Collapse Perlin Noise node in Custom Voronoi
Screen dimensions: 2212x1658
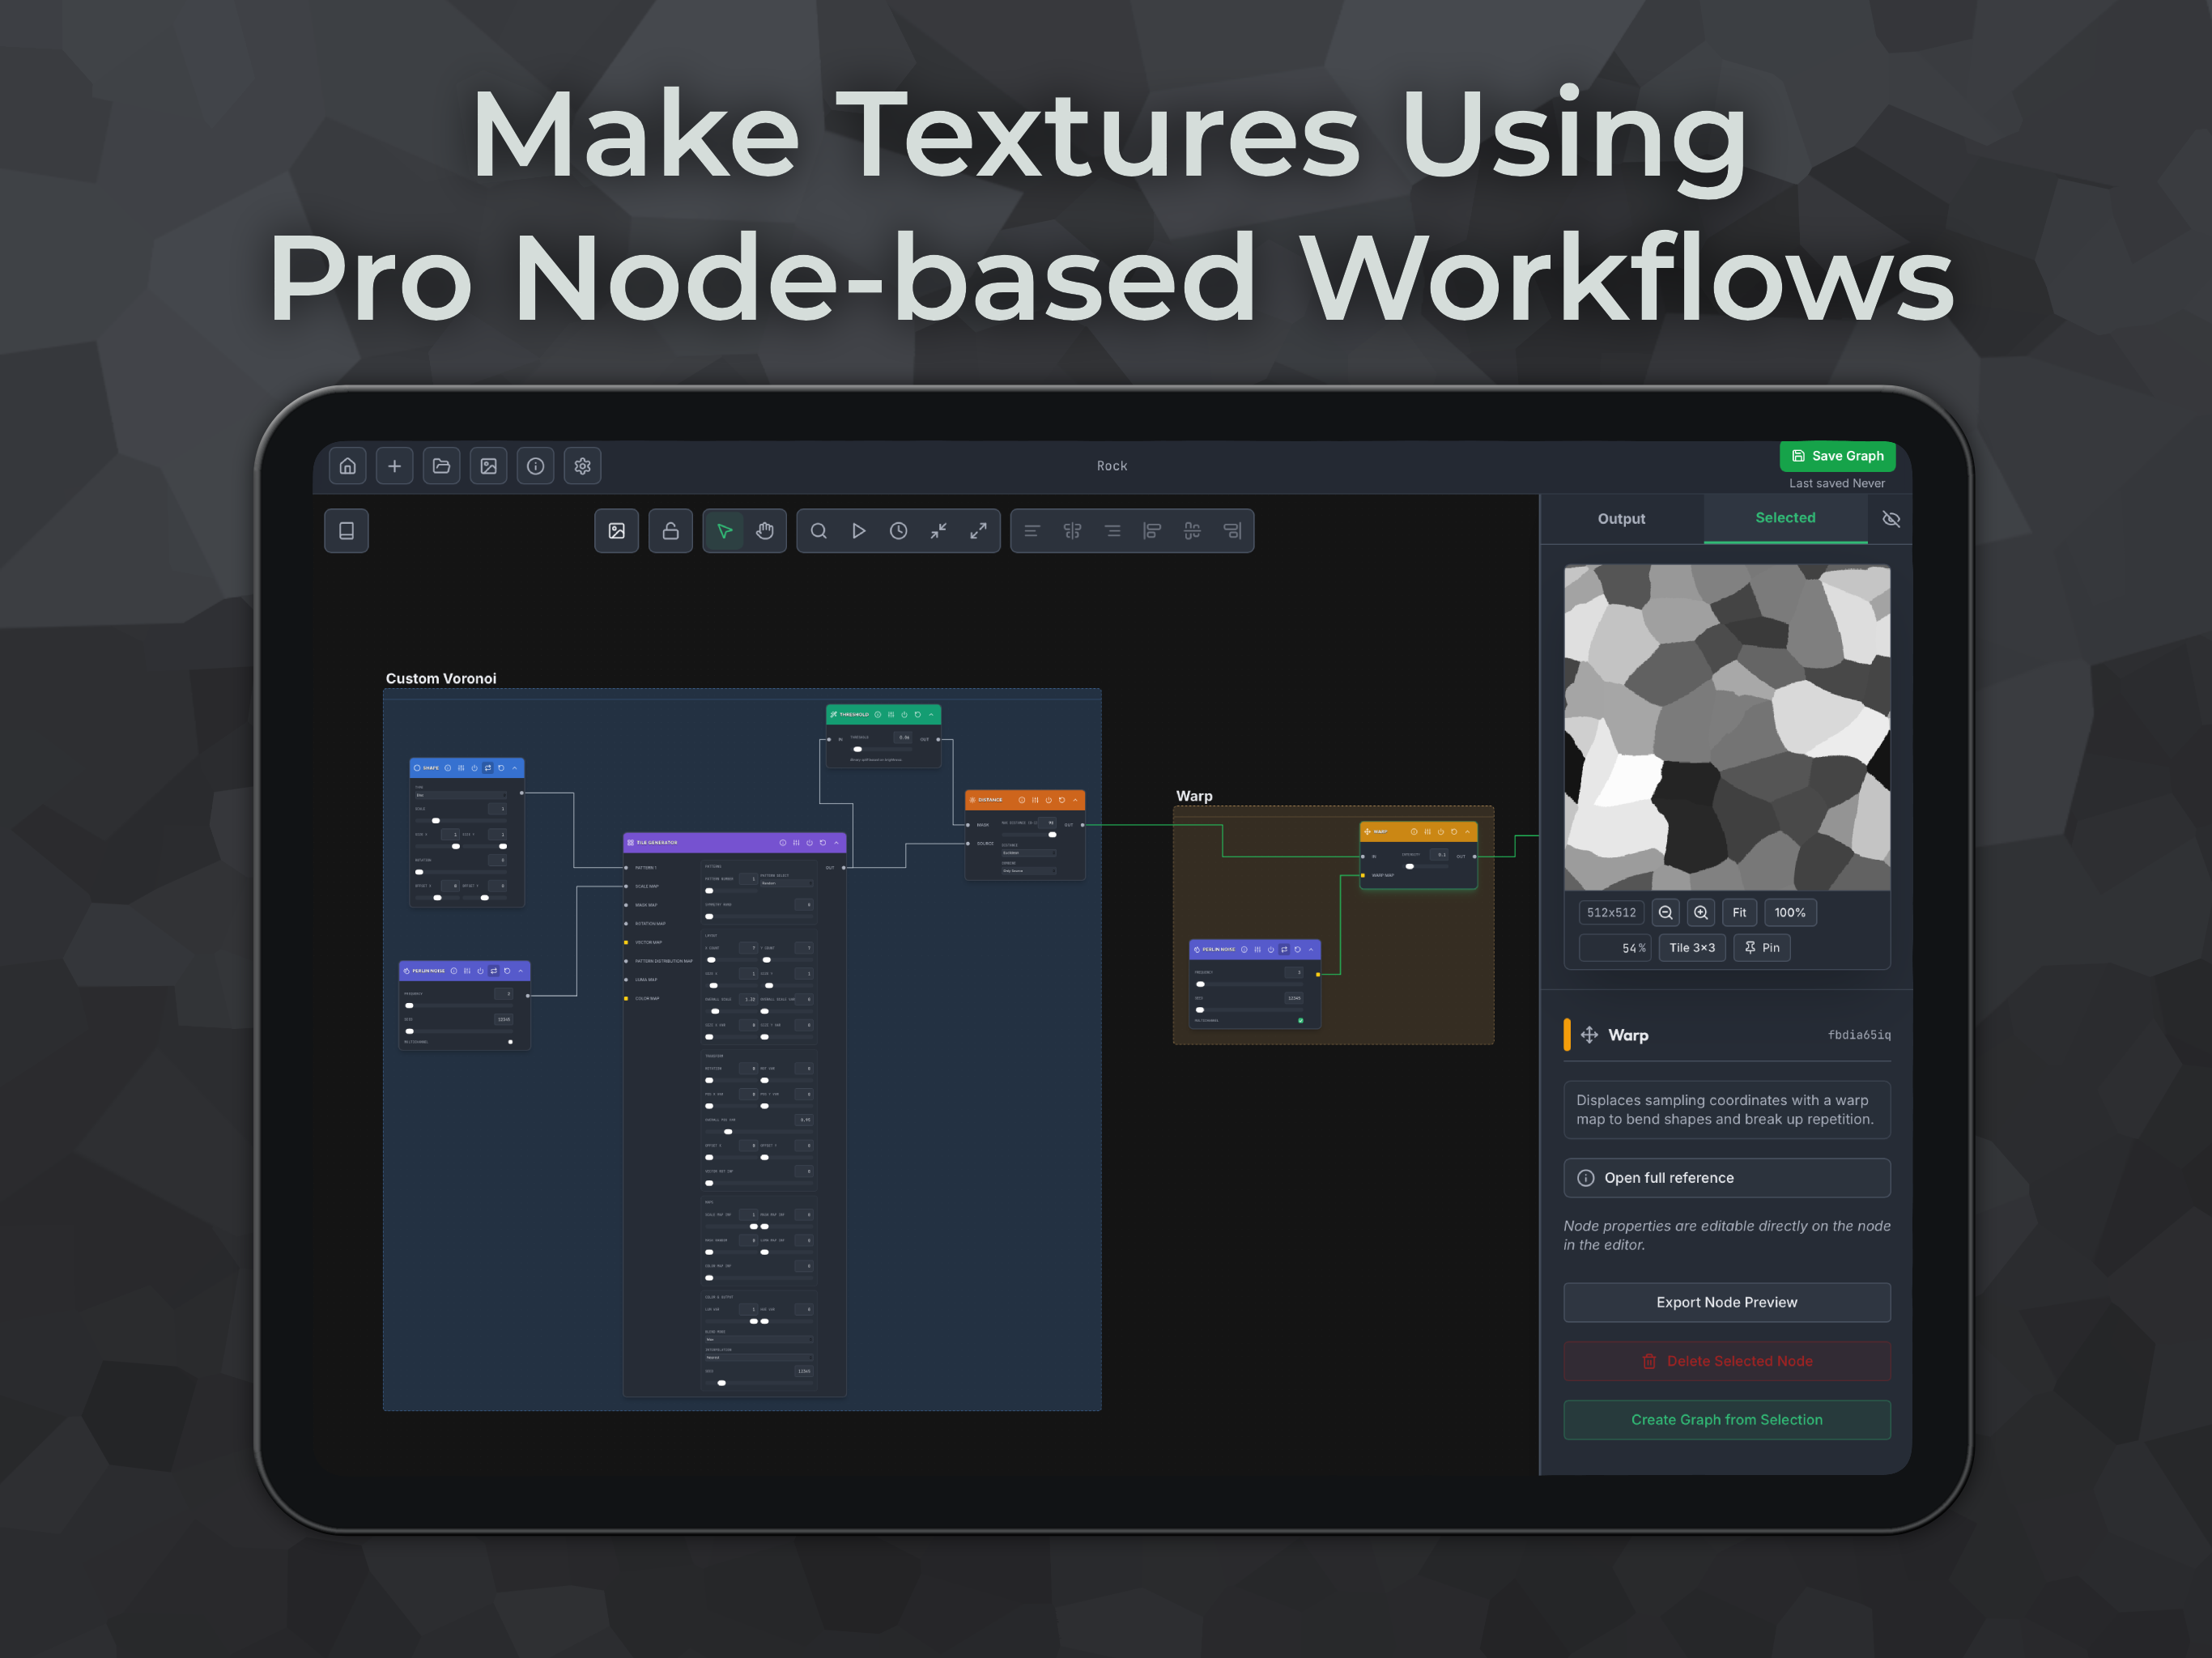pos(520,971)
